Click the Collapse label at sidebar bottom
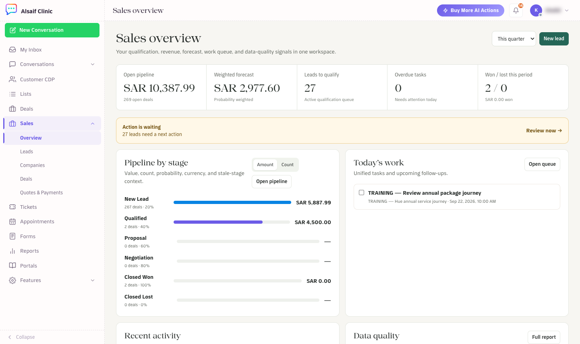580x344 pixels. pos(25,337)
